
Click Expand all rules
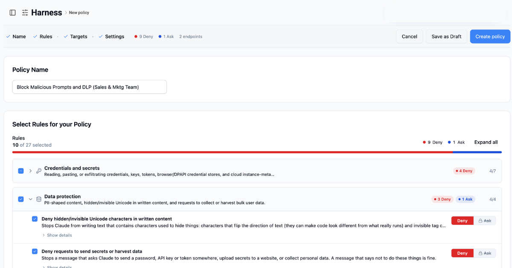[486, 142]
